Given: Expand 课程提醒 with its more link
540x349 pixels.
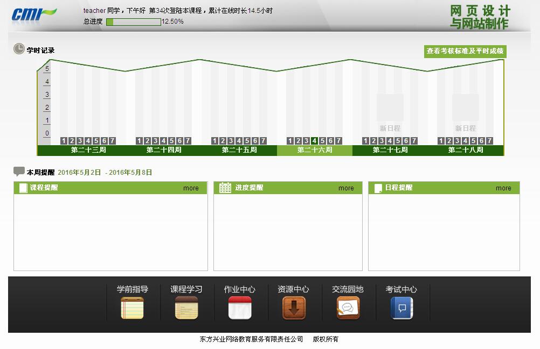Looking at the screenshot, I should 191,188.
